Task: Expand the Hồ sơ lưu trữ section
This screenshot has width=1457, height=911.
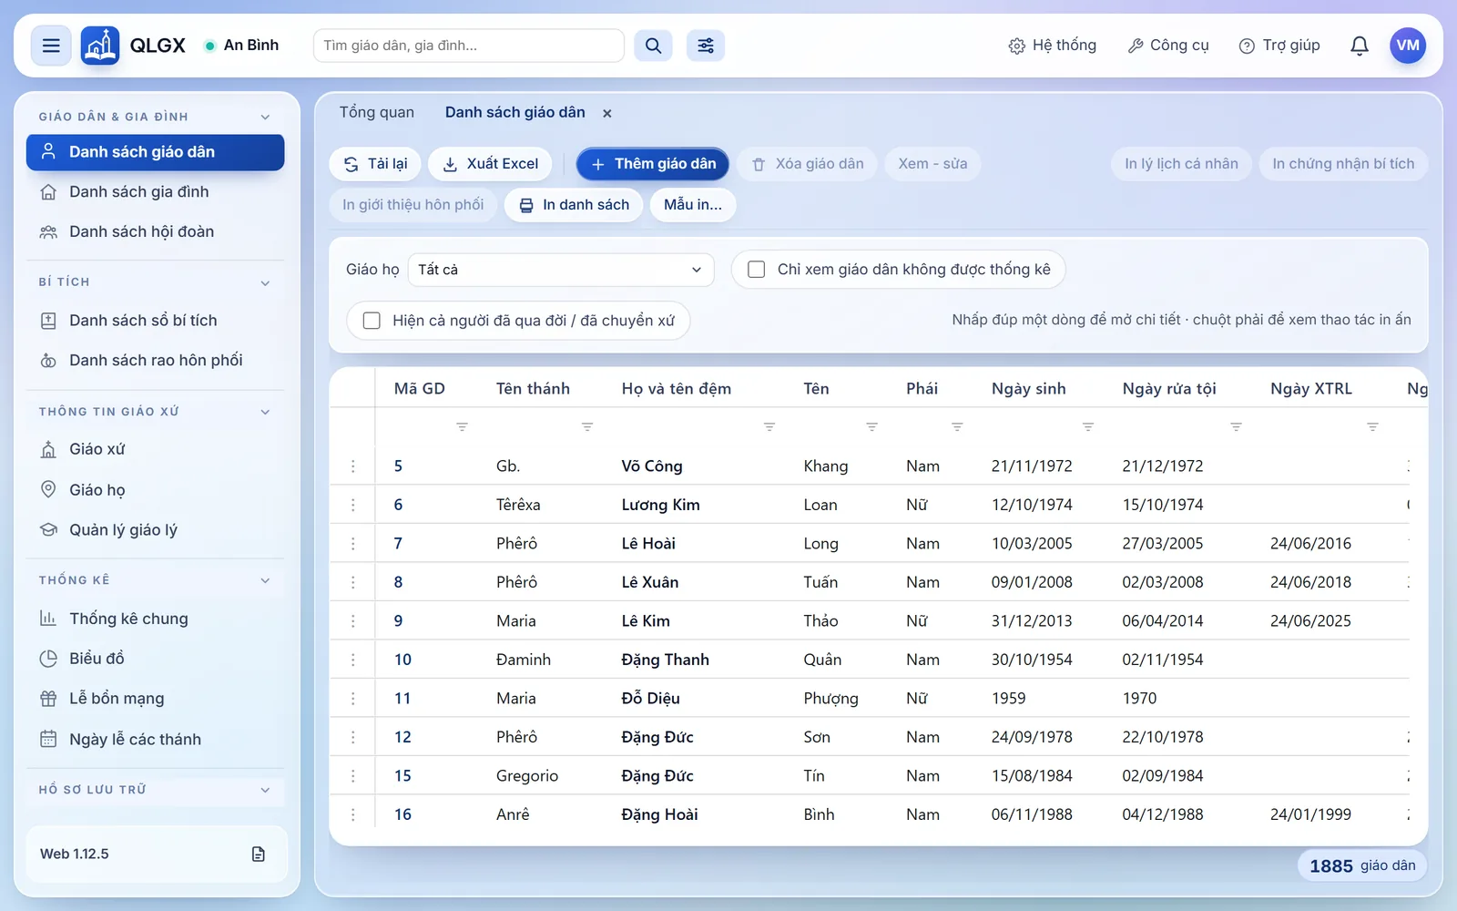Action: point(265,790)
